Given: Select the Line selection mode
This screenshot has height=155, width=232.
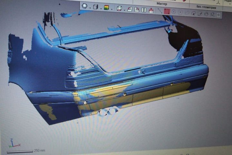Looking at the screenshot, I should (160, 11).
